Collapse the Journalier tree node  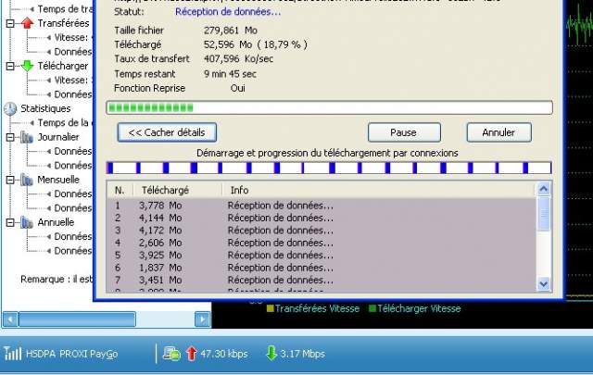coord(9,137)
